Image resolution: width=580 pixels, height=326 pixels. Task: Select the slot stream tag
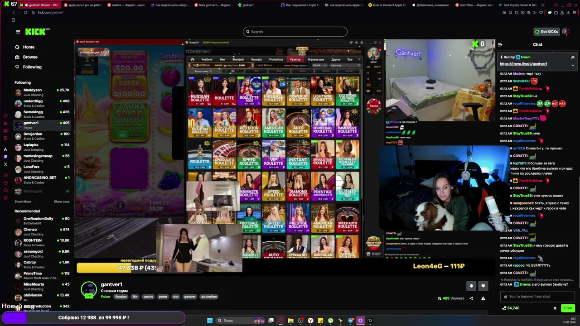tap(176, 297)
